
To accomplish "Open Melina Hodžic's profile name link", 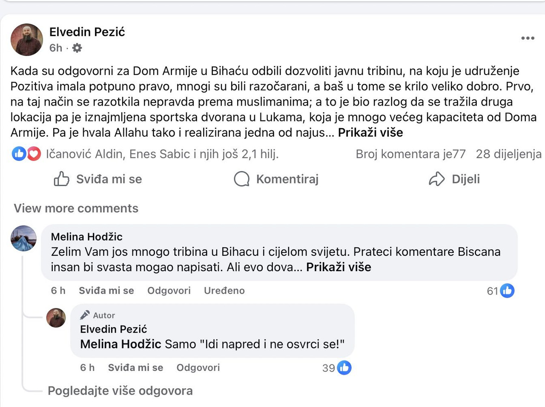I will pos(87,237).
